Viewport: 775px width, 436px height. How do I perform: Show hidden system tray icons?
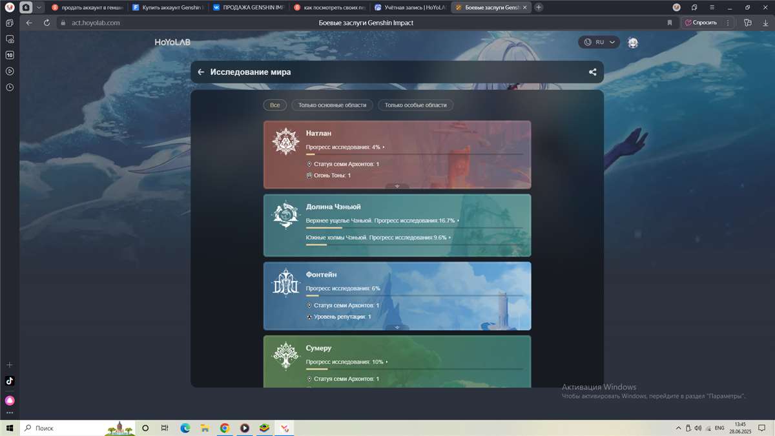click(x=678, y=428)
